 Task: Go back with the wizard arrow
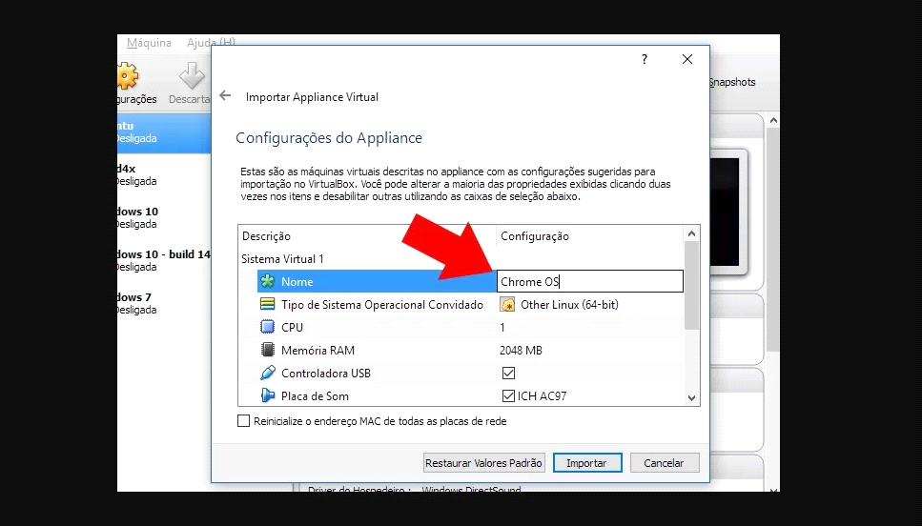(x=225, y=95)
